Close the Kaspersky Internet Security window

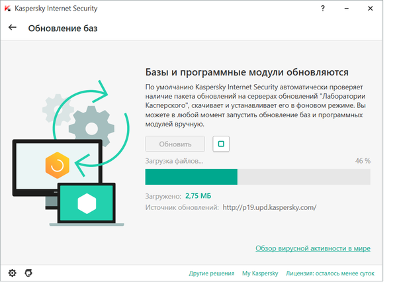(370, 9)
